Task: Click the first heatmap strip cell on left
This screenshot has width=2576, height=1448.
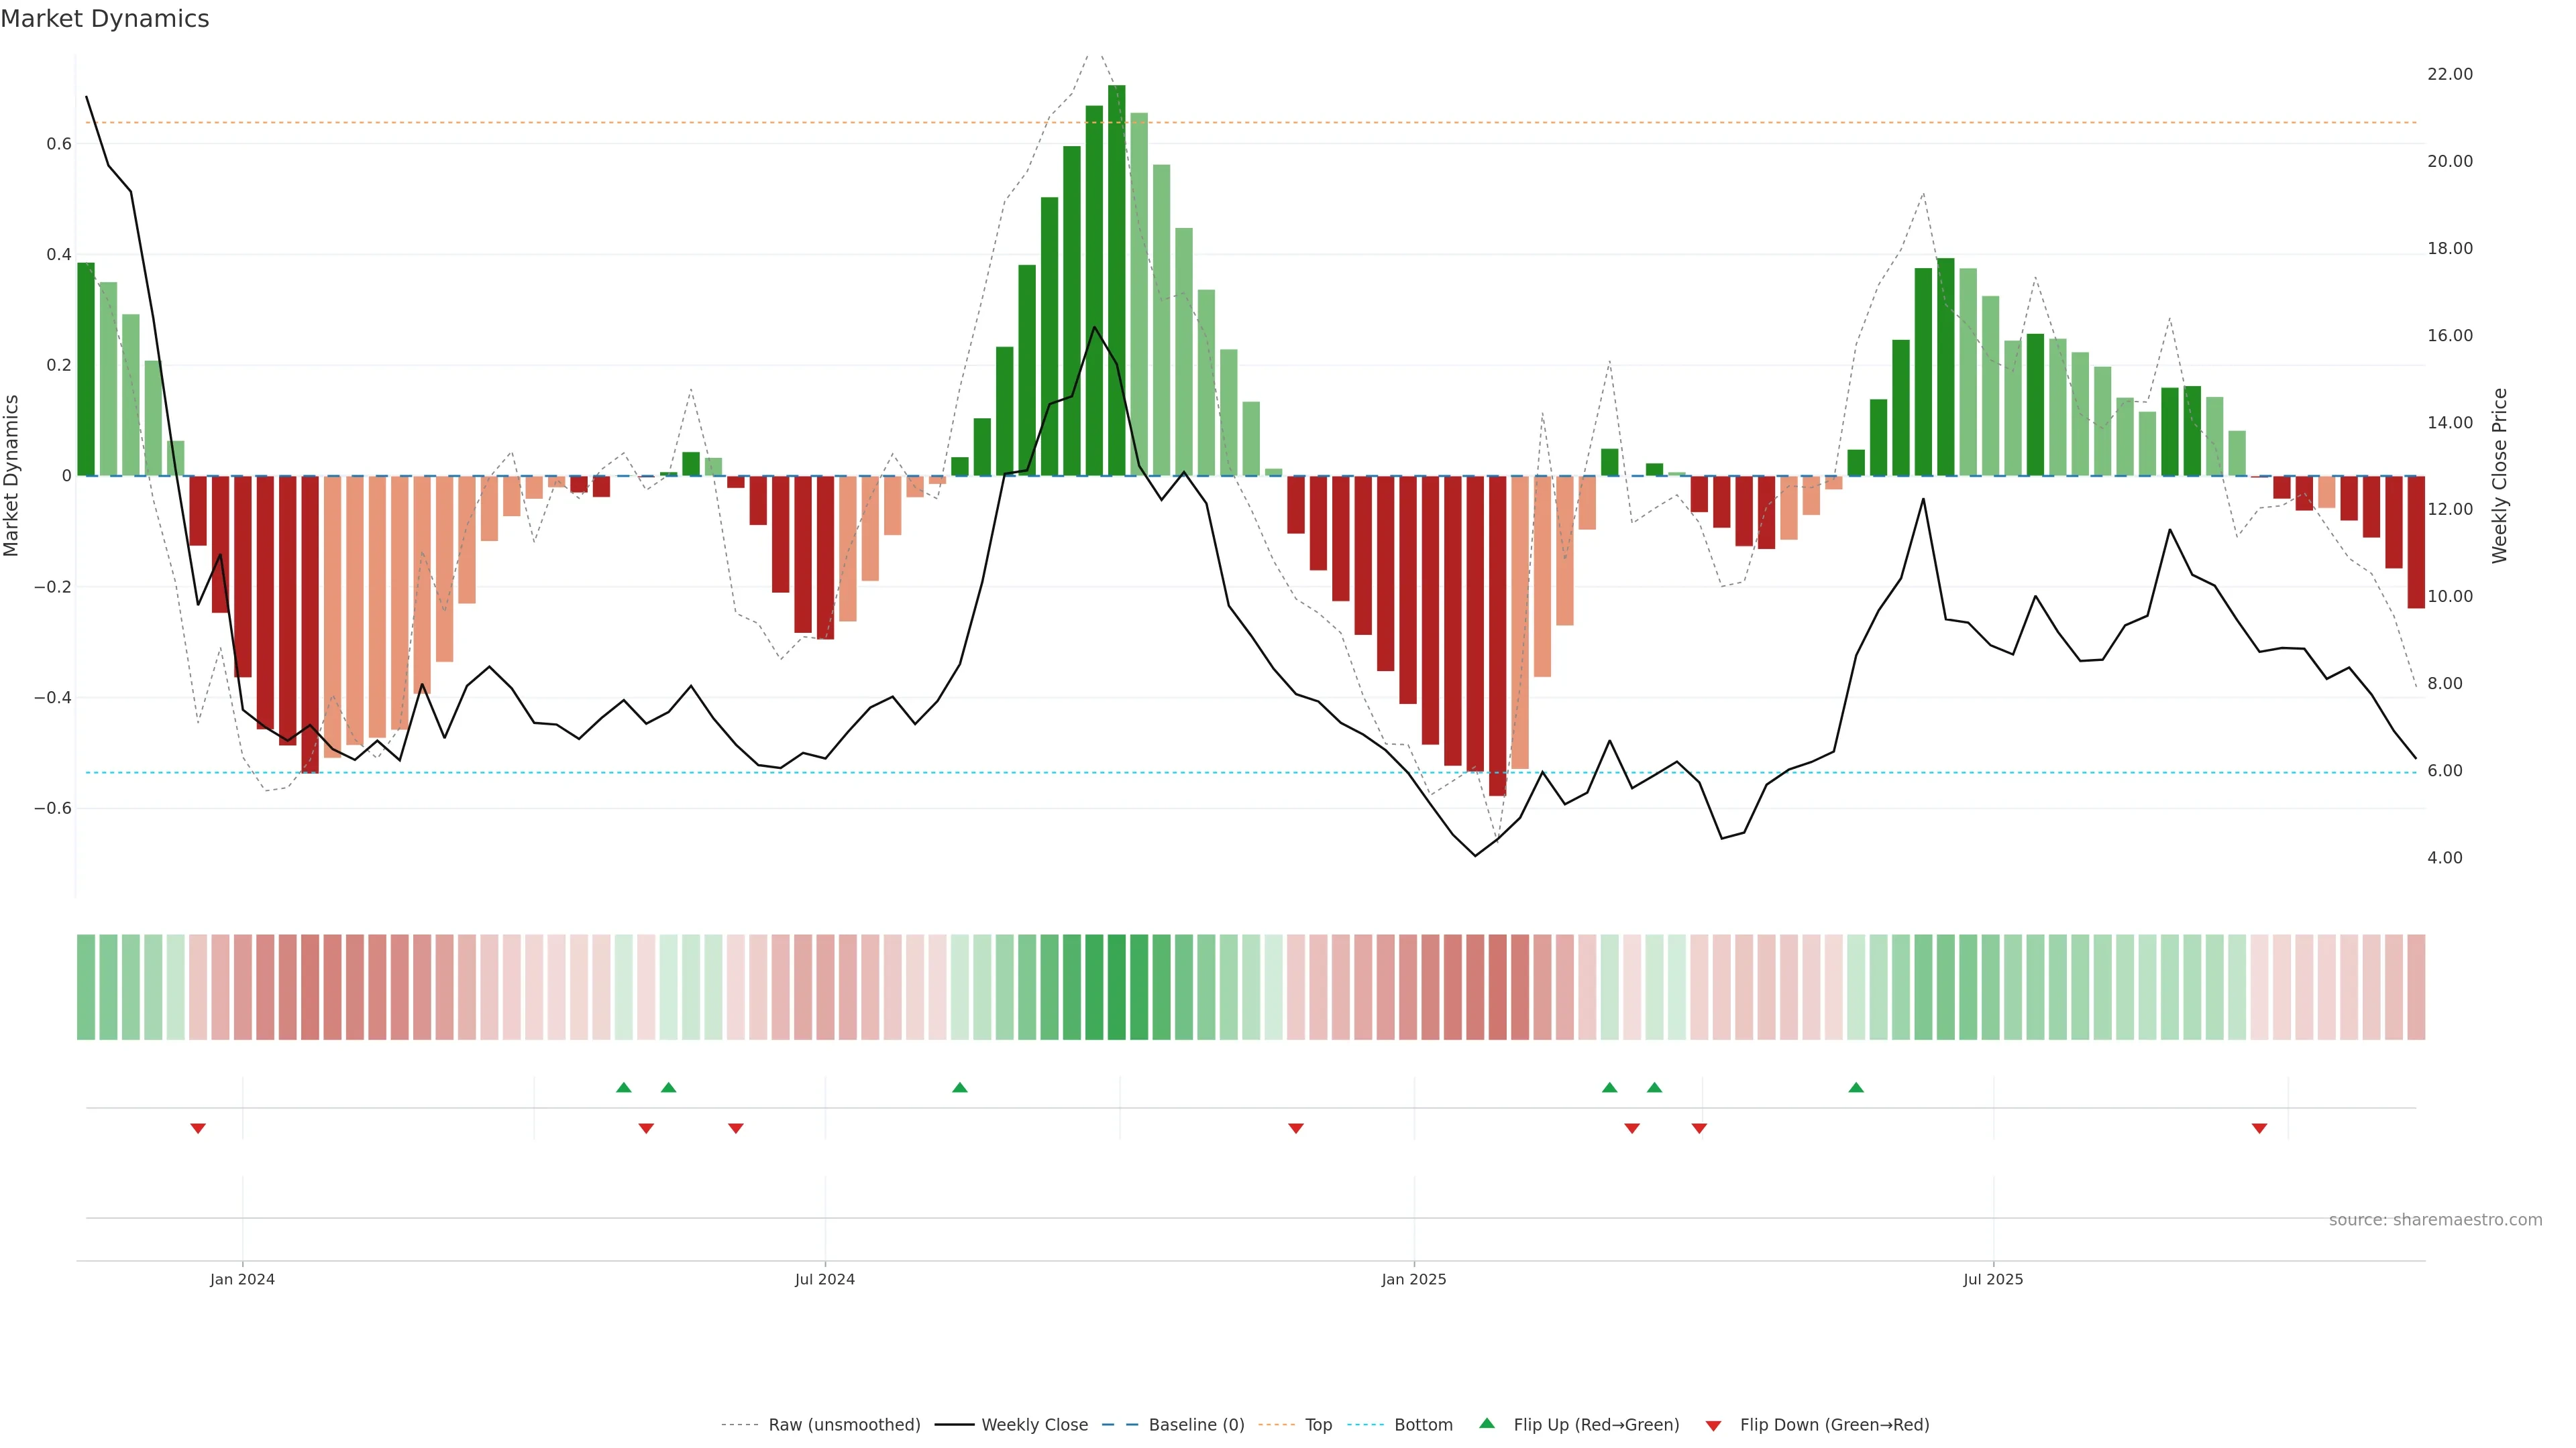Action: click(86, 987)
